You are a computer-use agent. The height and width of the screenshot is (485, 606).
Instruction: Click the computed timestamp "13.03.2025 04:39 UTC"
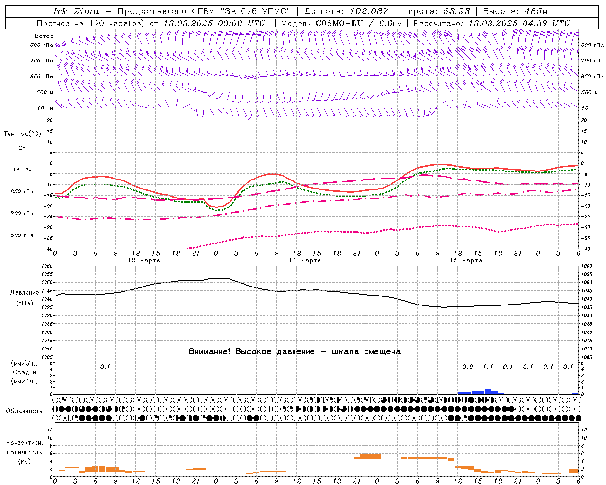point(518,23)
